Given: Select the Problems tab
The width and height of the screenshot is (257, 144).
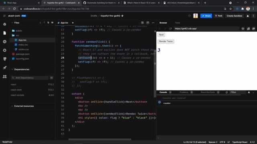Looking at the screenshot, I should pos(184,92).
